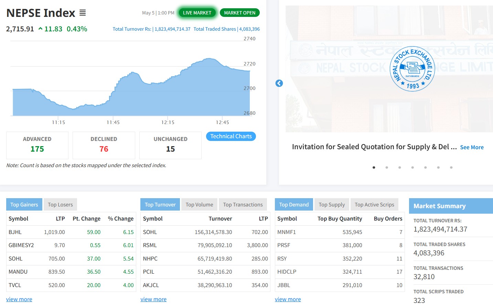Switch to the Top Transactions tab
This screenshot has width=493, height=305.
click(243, 205)
